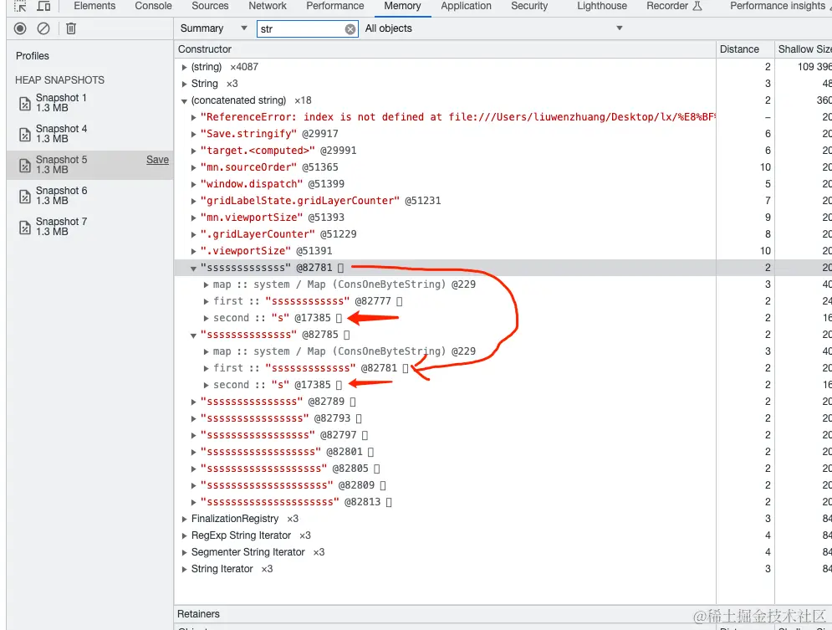Click the box icon beside @82801 row
The image size is (832, 630).
pyautogui.click(x=370, y=452)
